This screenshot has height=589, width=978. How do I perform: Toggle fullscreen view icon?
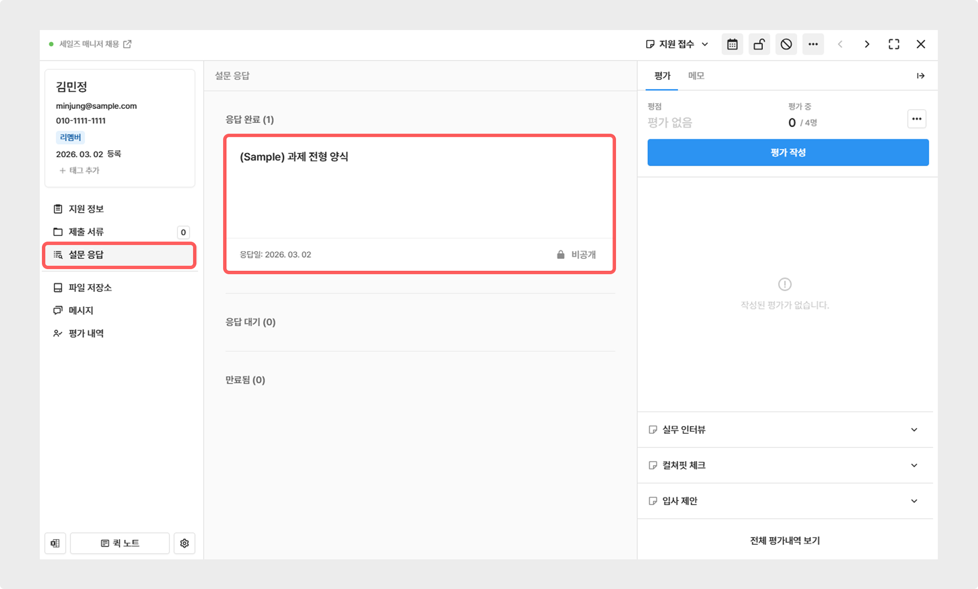click(x=894, y=44)
